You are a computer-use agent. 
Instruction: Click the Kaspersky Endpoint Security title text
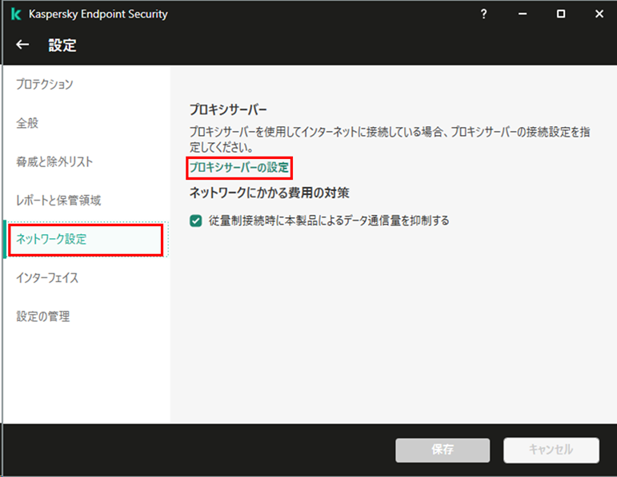tap(98, 14)
